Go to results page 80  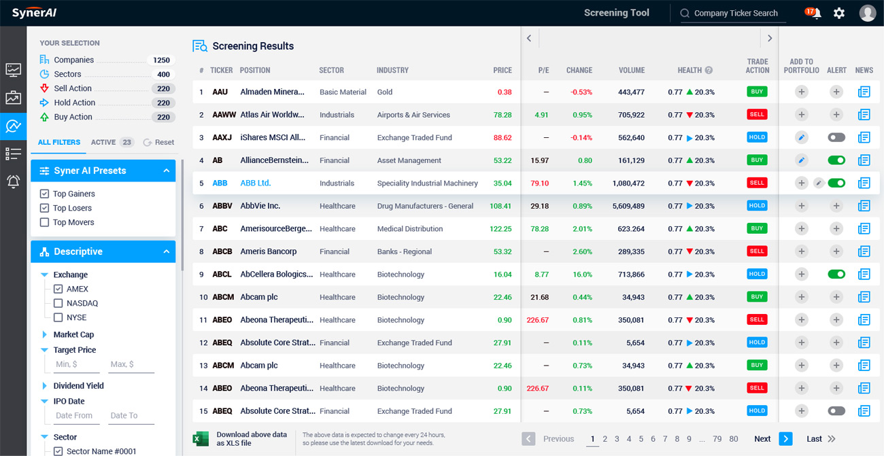pyautogui.click(x=734, y=439)
